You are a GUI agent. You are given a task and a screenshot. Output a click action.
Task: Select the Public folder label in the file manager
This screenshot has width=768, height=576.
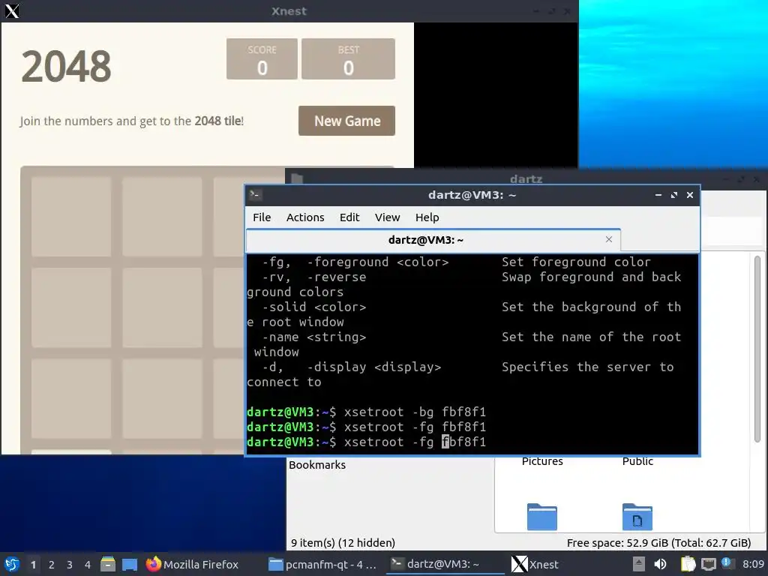pyautogui.click(x=637, y=461)
